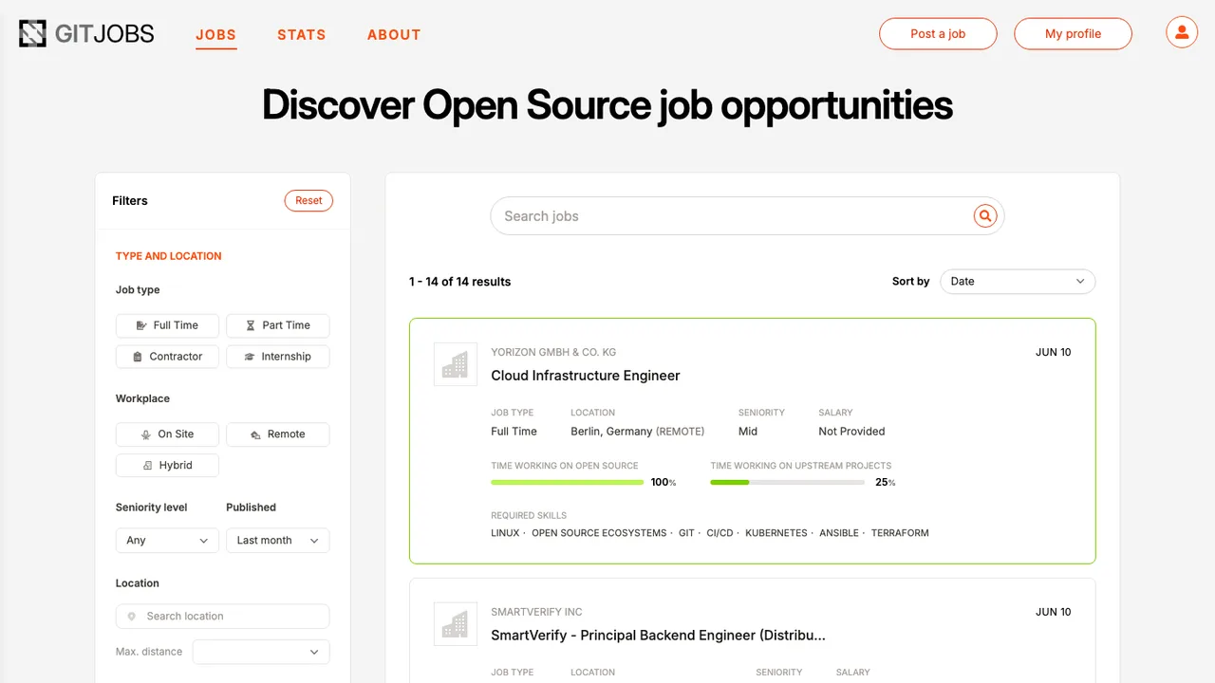1215x683 pixels.
Task: Go to the Jobs tab
Action: pos(215,35)
